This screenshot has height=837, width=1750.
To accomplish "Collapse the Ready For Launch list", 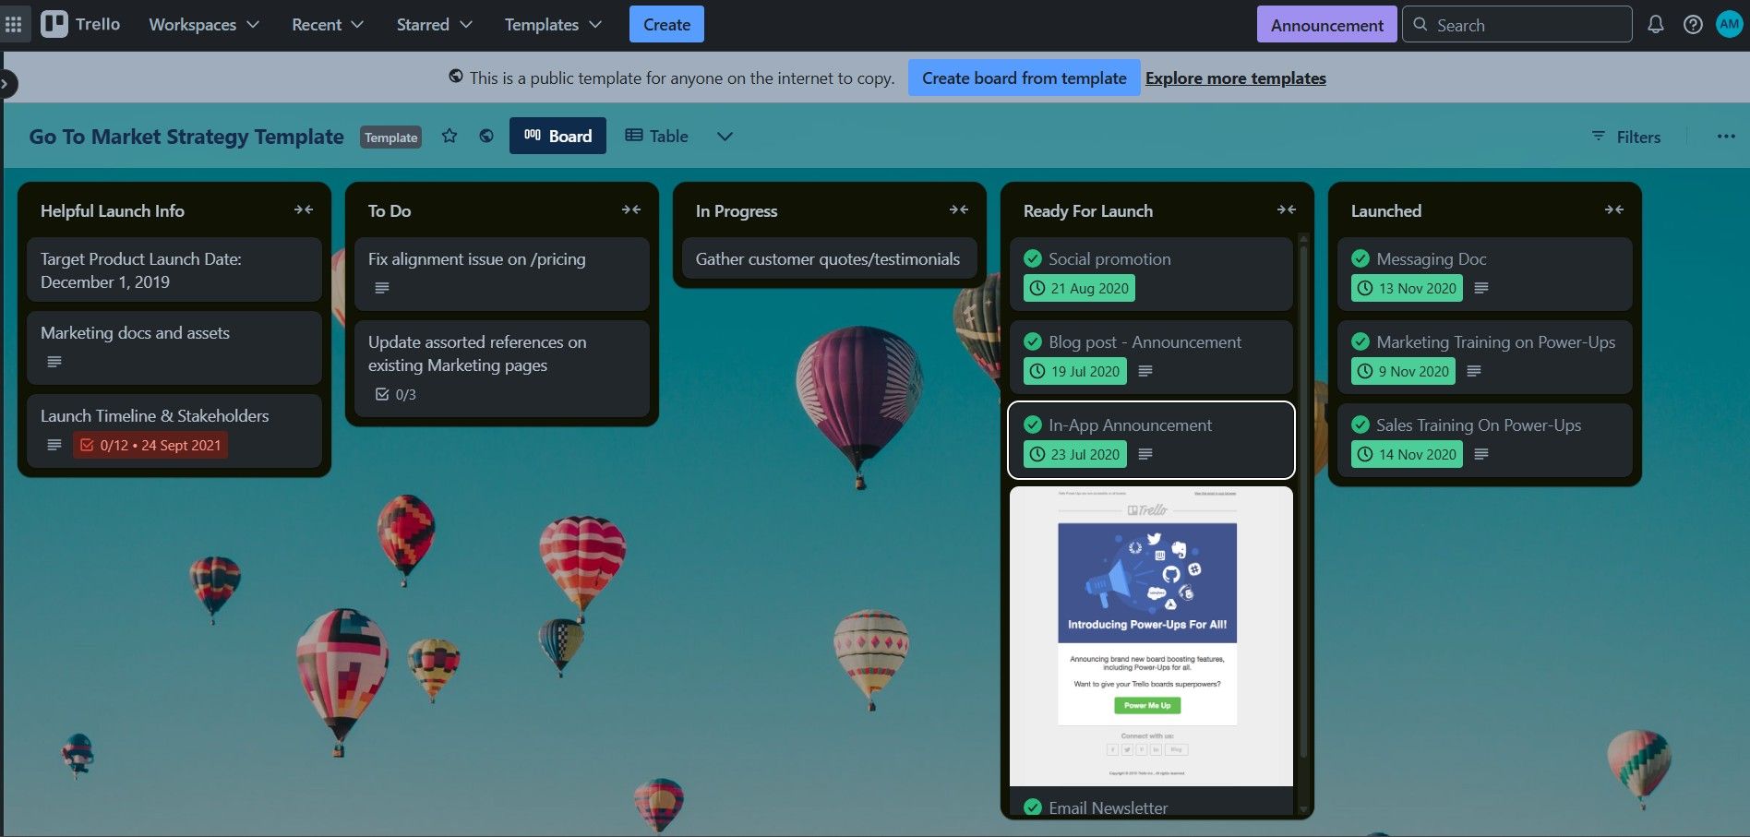I will (1287, 210).
